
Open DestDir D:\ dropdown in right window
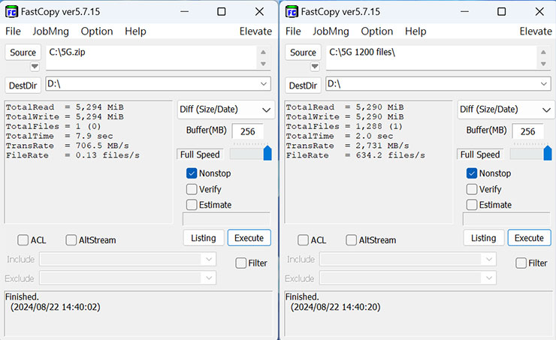(x=543, y=84)
